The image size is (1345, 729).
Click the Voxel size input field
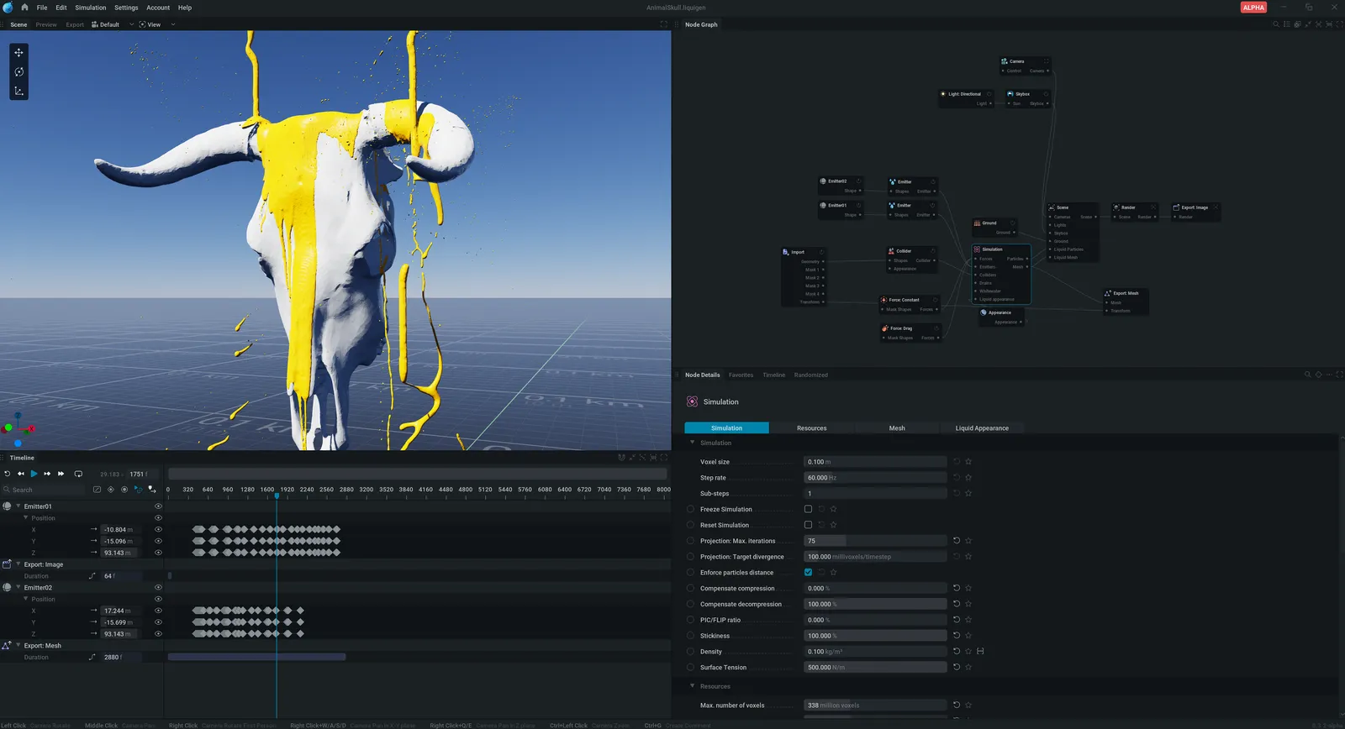pyautogui.click(x=874, y=462)
